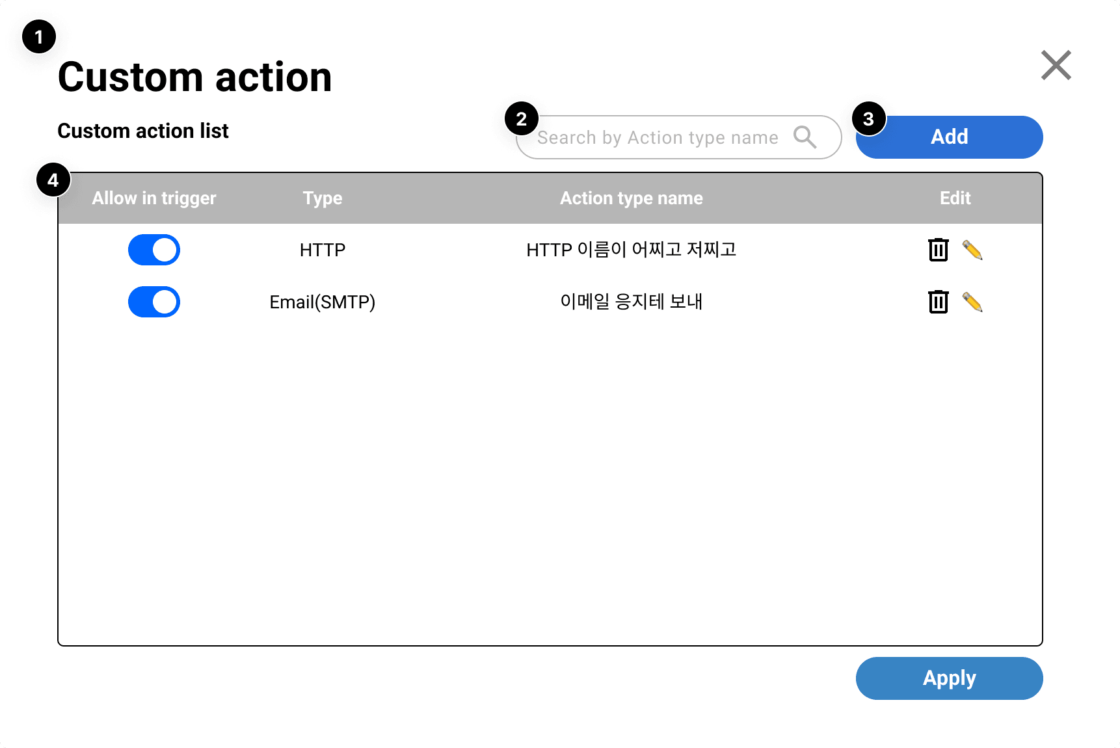Delete the HTTP custom action
Viewport: 1120px width, 748px height.
click(937, 249)
